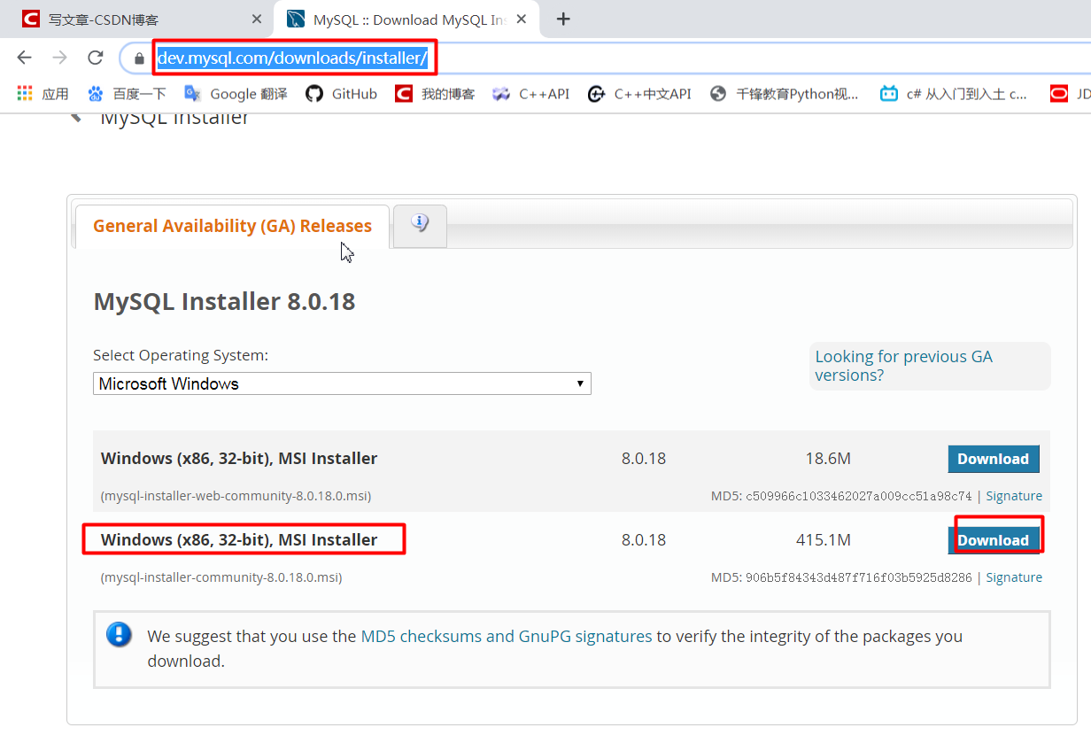Open the JD bookmark icon
The width and height of the screenshot is (1091, 743).
(1059, 94)
